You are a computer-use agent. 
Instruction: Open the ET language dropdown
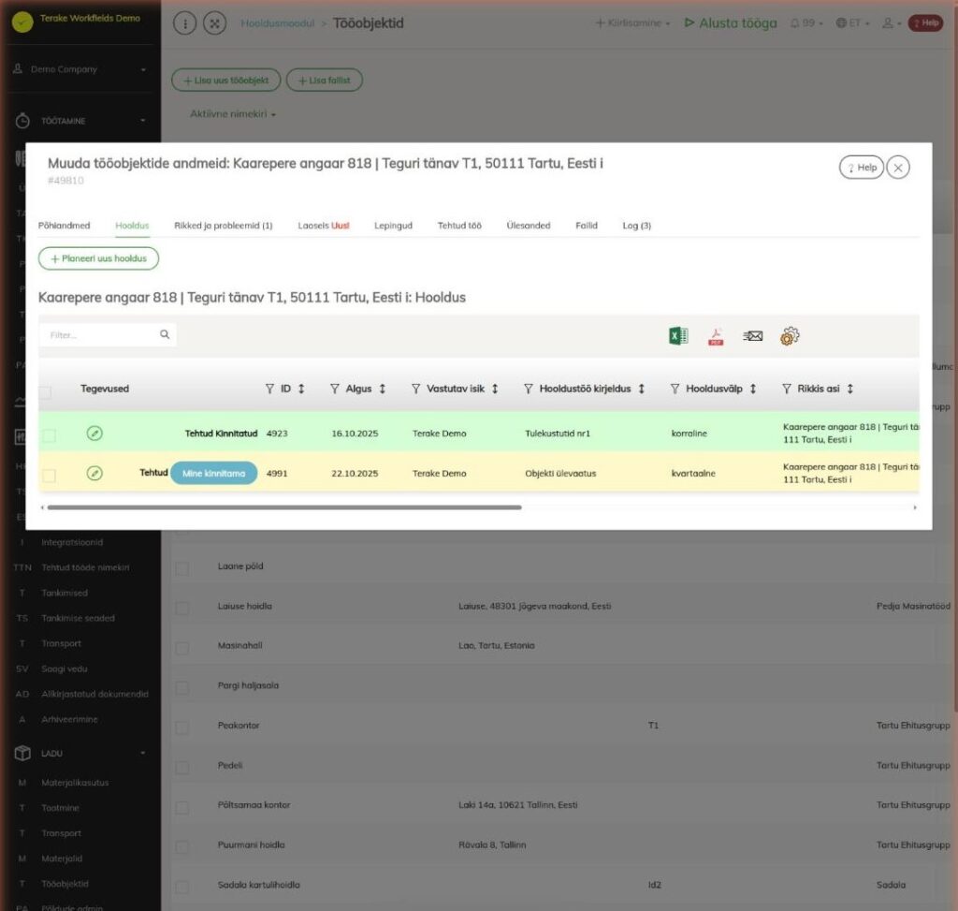pos(852,22)
